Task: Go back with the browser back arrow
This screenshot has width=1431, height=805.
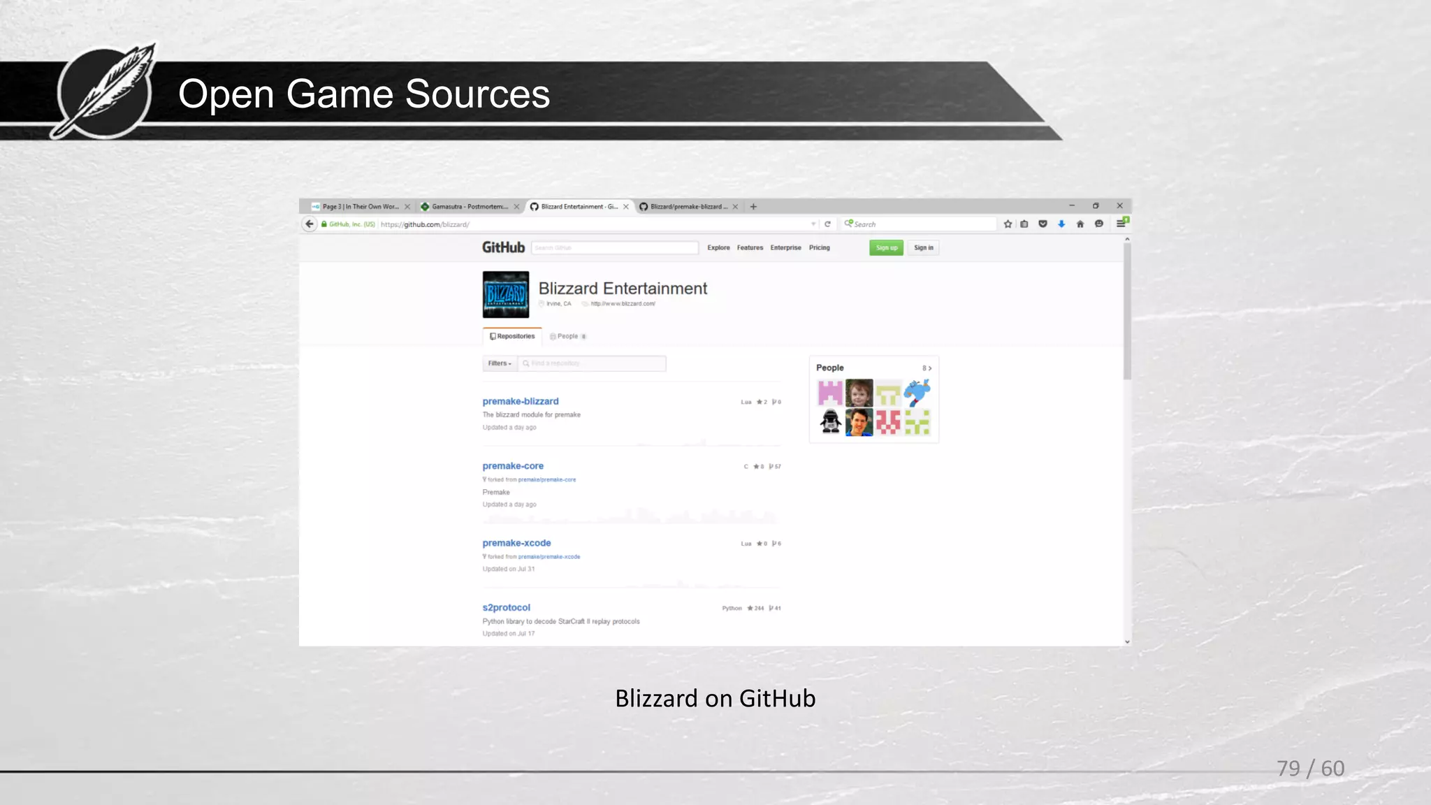Action: click(x=310, y=224)
